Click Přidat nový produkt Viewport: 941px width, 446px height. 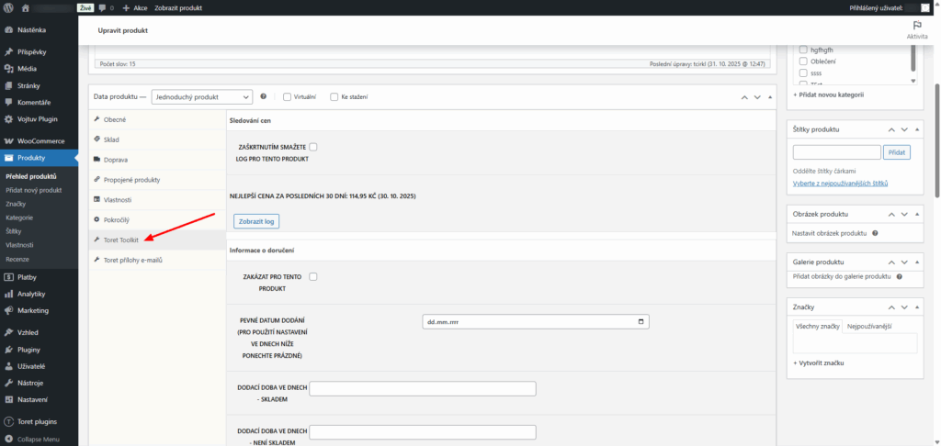(x=34, y=190)
